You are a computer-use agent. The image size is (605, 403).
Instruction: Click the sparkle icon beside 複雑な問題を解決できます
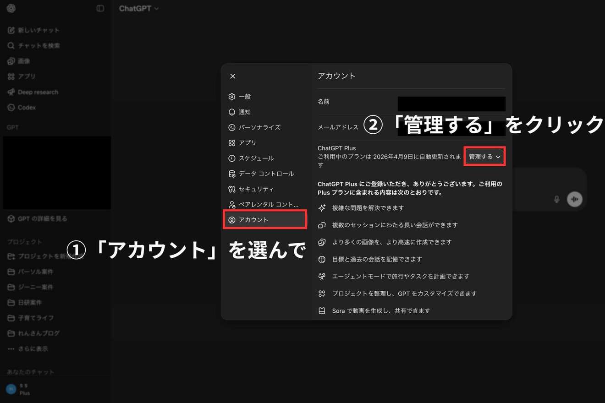[x=322, y=208]
